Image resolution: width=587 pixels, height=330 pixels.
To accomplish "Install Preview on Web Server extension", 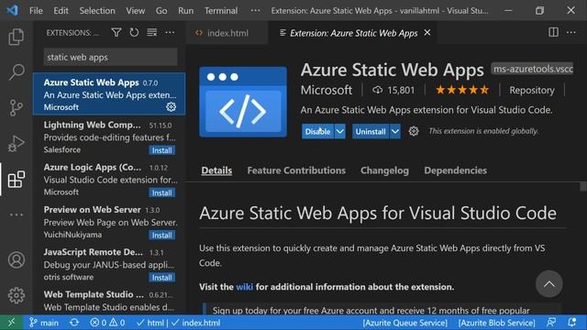I will [x=161, y=235].
